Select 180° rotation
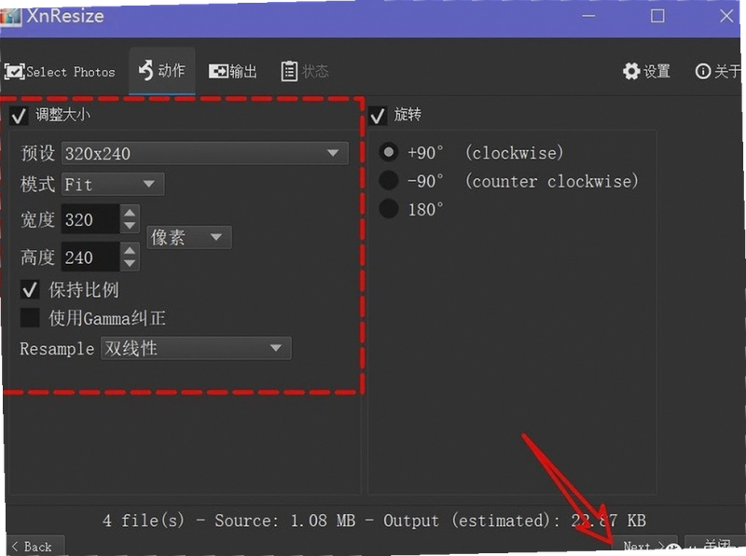The image size is (746, 556). [x=389, y=209]
